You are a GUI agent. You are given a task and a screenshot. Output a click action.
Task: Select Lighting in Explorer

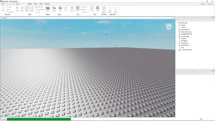click(x=183, y=28)
